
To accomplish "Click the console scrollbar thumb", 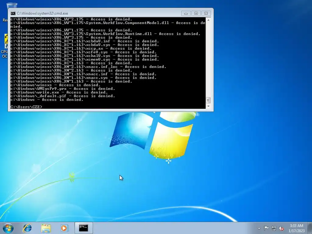I will coord(208,100).
